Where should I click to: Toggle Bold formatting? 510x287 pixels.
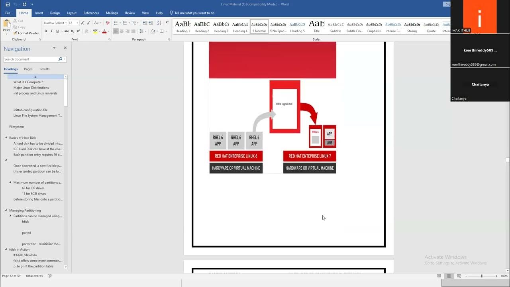click(x=45, y=31)
